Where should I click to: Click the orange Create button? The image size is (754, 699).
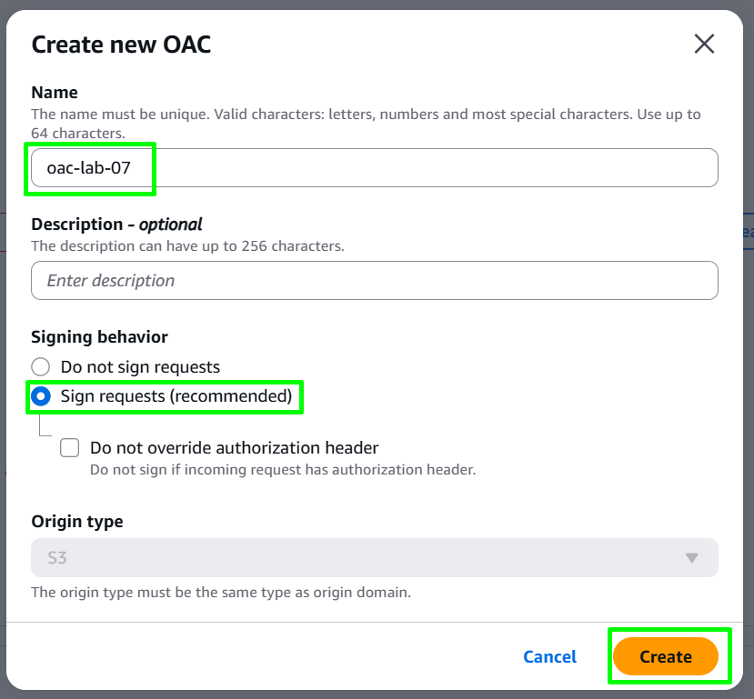[x=666, y=656]
